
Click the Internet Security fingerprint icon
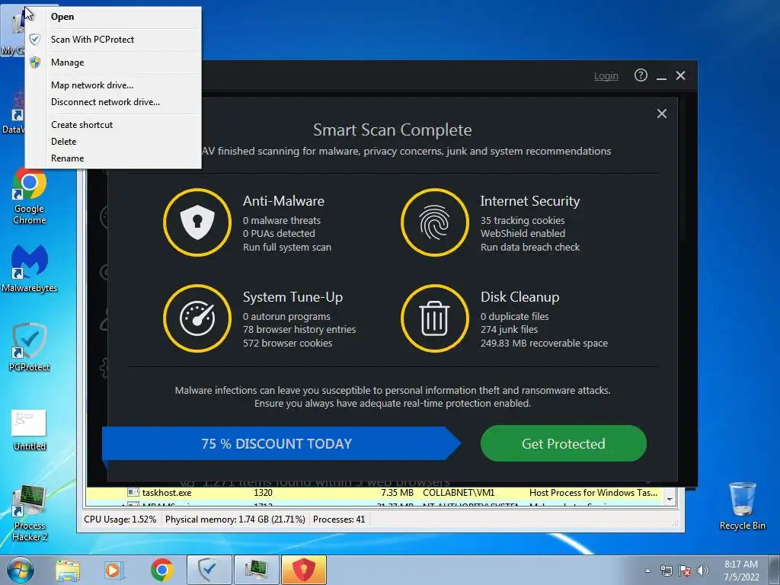(x=435, y=222)
